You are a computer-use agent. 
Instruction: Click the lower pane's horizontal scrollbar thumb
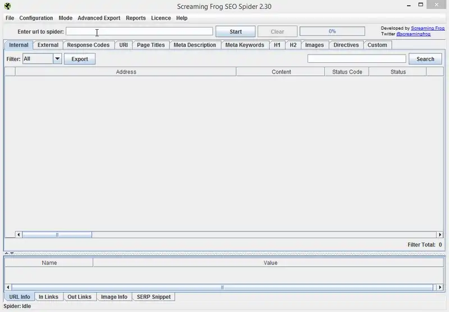[x=222, y=287]
